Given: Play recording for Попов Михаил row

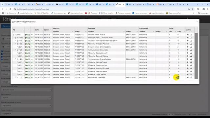Looking at the screenshot, I should tap(188, 74).
